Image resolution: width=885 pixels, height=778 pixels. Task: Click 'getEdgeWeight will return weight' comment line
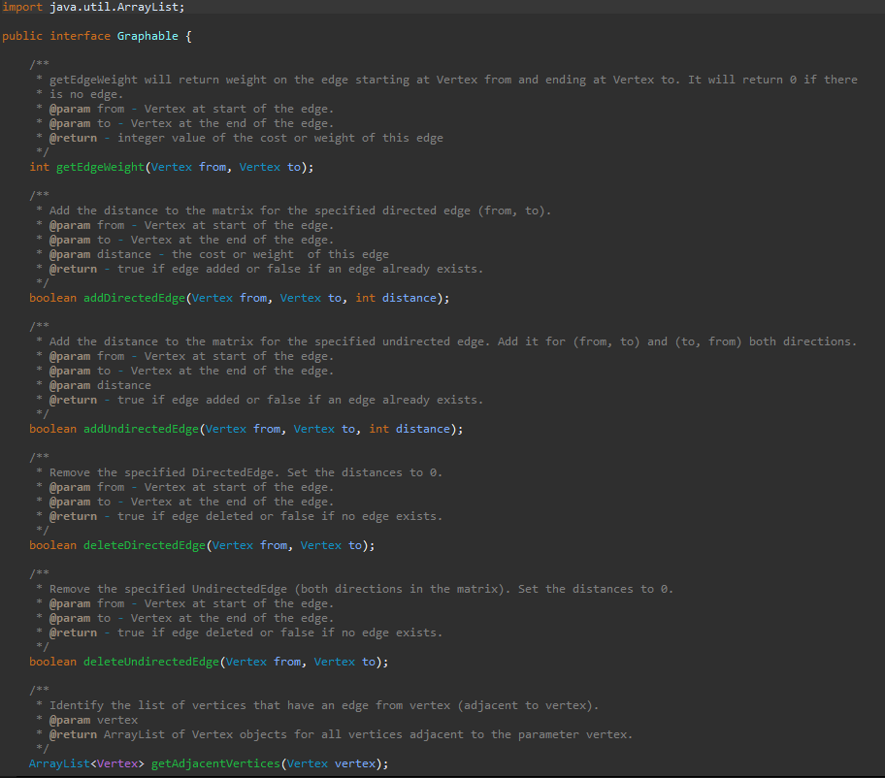tap(453, 80)
